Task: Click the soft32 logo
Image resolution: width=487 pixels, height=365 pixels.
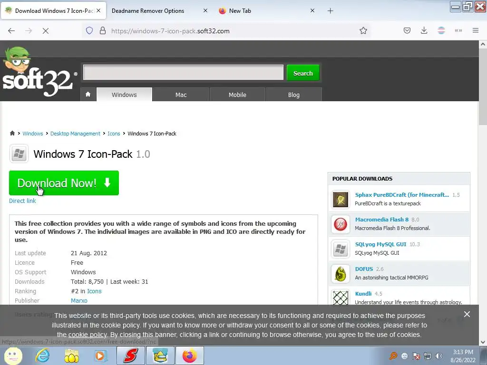Action: pos(39,72)
